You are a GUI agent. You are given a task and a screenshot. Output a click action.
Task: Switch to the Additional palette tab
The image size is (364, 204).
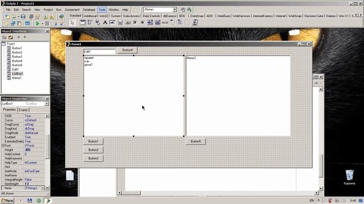click(90, 16)
